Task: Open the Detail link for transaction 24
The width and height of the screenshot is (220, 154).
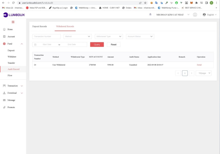Action: click(199, 65)
